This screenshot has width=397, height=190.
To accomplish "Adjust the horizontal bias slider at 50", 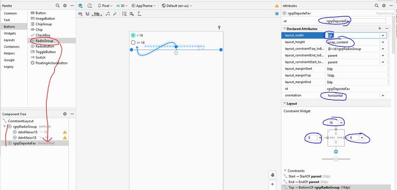I will (336, 159).
